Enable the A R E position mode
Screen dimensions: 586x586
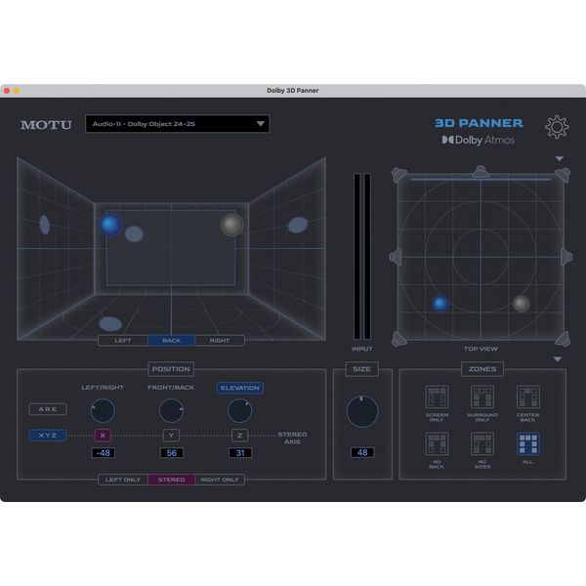pos(48,409)
